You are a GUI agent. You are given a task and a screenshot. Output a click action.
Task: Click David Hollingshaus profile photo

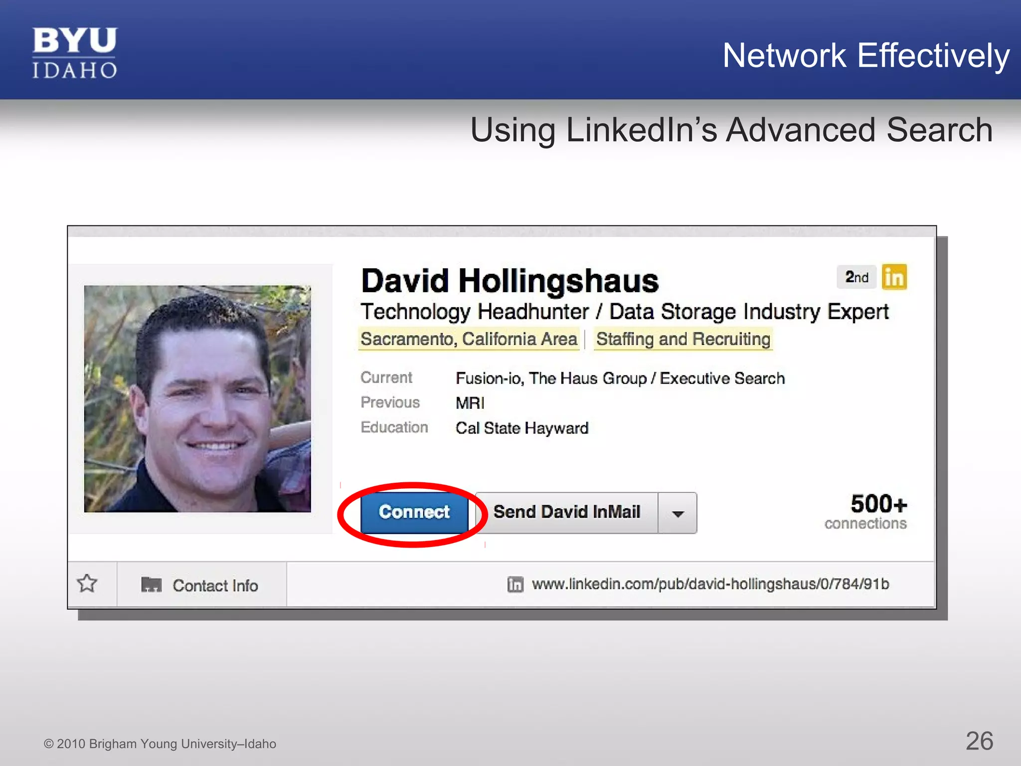197,398
